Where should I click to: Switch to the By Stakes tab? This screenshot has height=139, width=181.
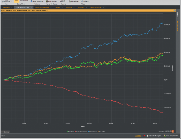coord(6,7)
